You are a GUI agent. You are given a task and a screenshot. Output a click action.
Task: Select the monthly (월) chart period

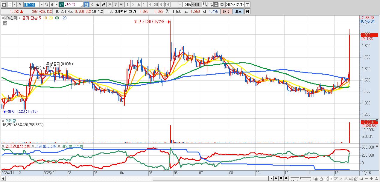click(98, 4)
